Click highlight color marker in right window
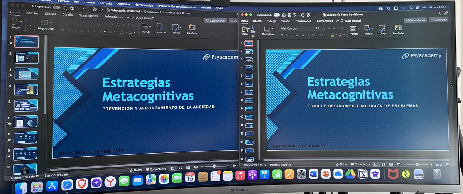The image size is (463, 194). coord(332,35)
